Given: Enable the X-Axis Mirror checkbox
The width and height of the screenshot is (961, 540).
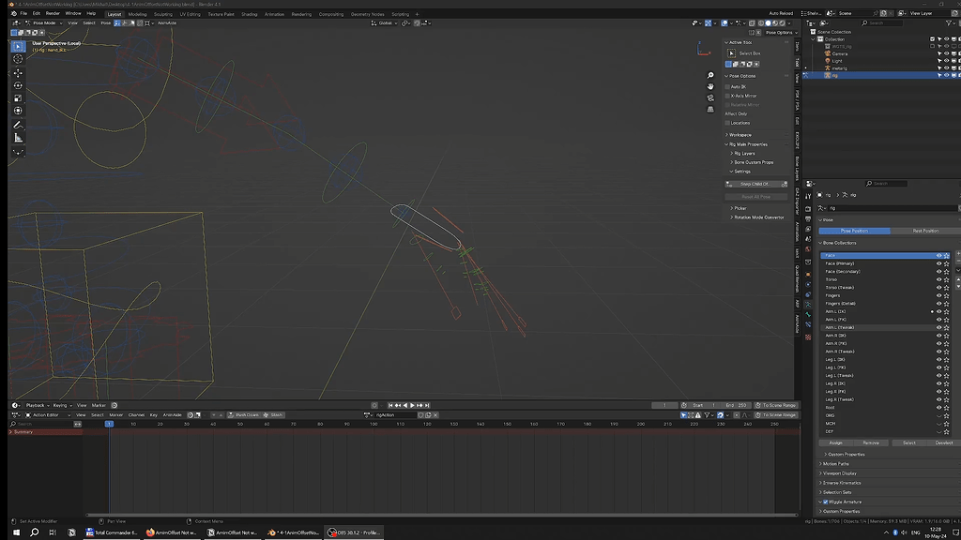Looking at the screenshot, I should (x=728, y=97).
